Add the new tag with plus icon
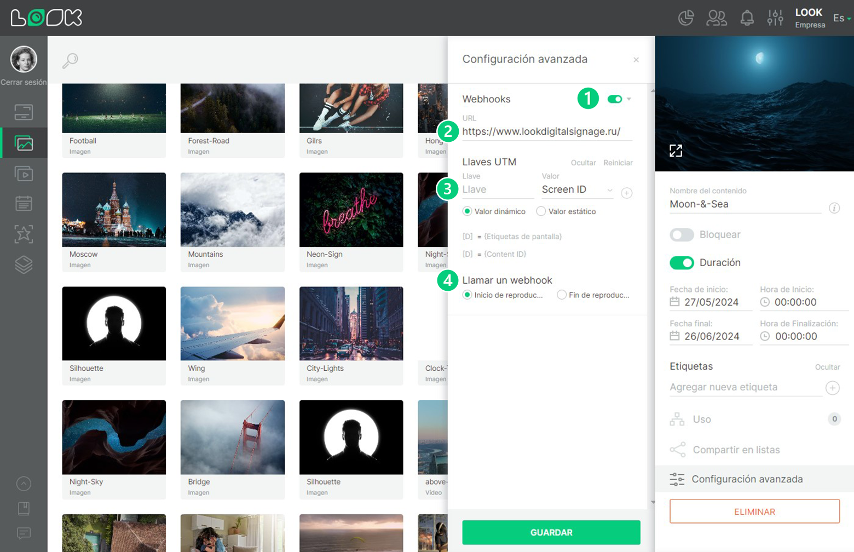 [x=833, y=388]
